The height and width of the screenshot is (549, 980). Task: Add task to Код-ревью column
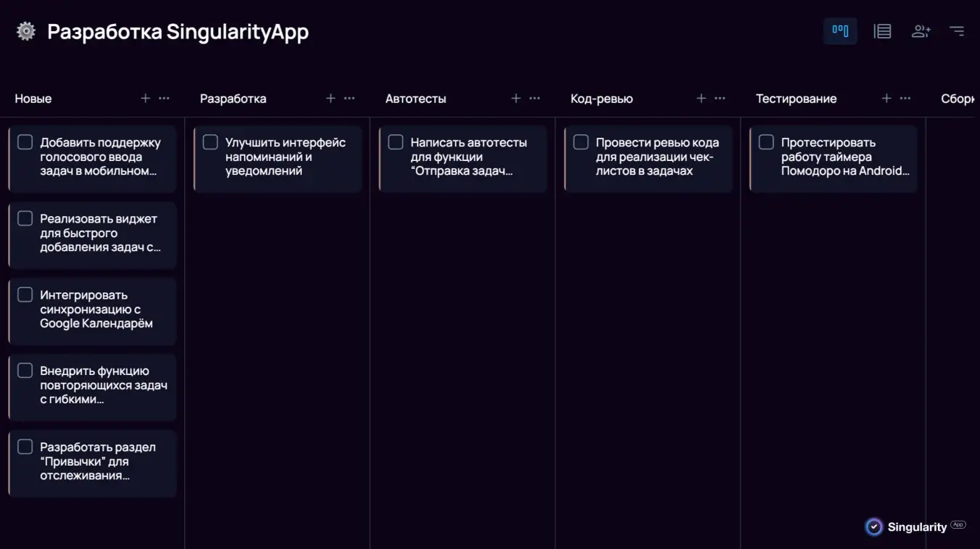pos(701,99)
